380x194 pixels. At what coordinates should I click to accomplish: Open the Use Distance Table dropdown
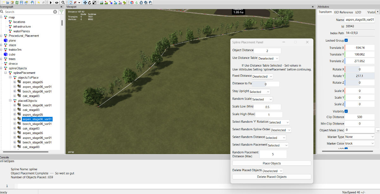click(269, 58)
